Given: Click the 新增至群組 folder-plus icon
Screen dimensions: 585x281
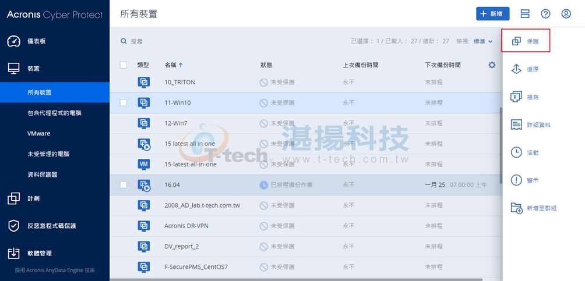Looking at the screenshot, I should (x=516, y=208).
